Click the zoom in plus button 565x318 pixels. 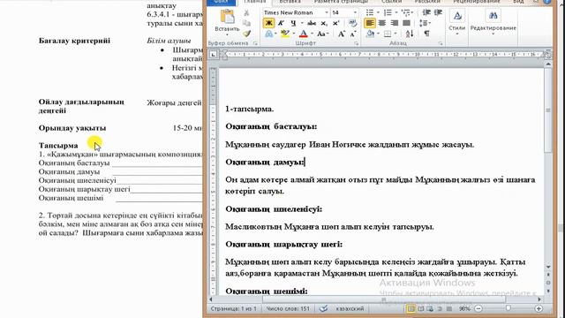(x=539, y=308)
